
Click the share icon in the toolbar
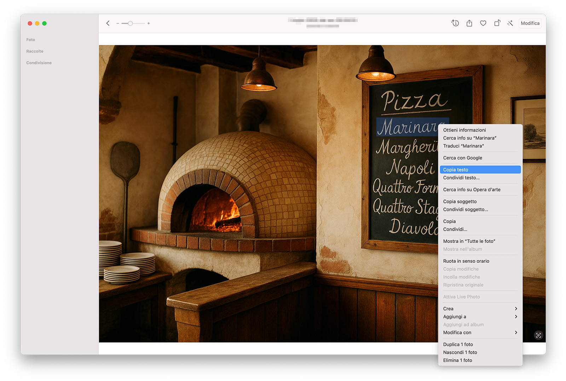click(469, 23)
